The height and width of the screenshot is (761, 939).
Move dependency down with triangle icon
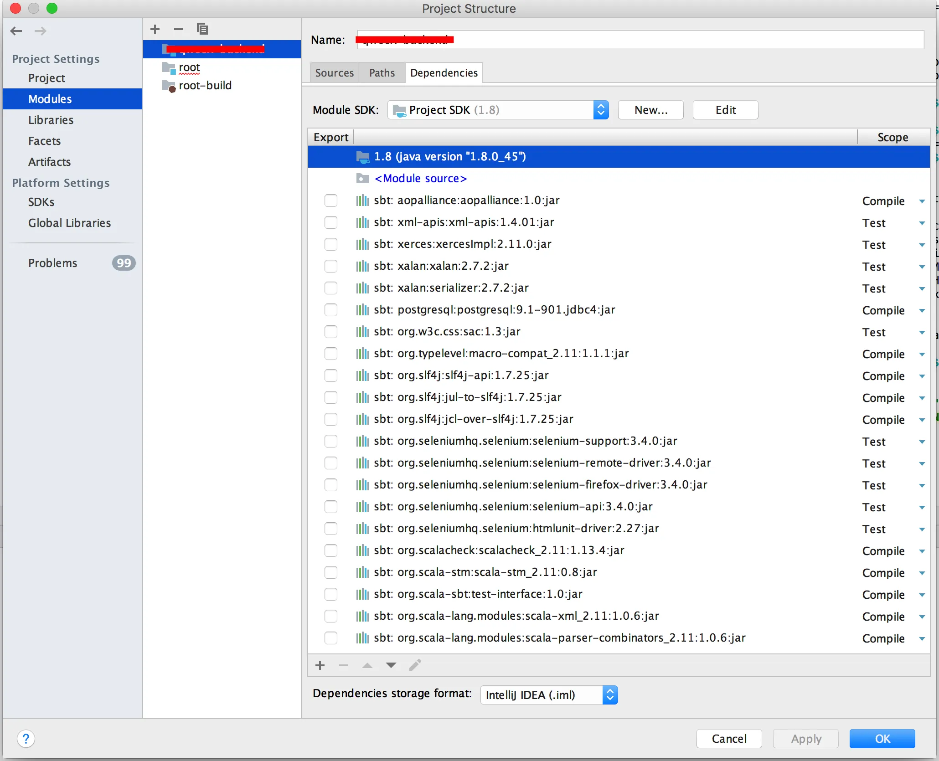click(391, 665)
